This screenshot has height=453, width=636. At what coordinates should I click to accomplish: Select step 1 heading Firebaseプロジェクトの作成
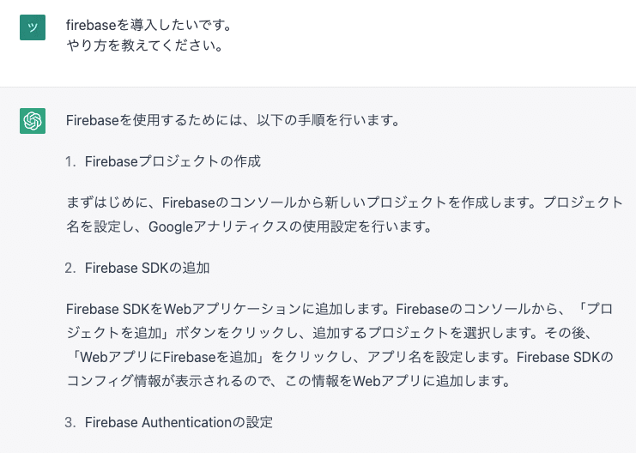tap(173, 161)
